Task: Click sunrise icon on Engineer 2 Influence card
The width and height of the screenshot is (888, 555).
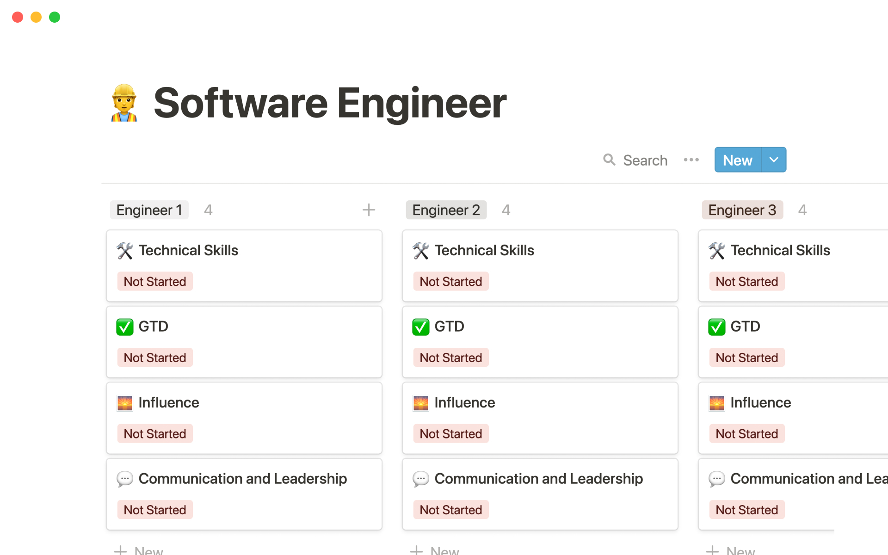Action: pyautogui.click(x=421, y=403)
